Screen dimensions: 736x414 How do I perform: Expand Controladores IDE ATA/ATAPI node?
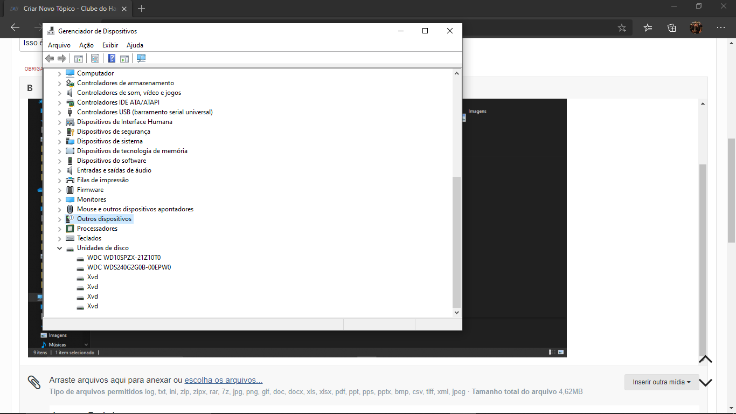click(x=59, y=102)
